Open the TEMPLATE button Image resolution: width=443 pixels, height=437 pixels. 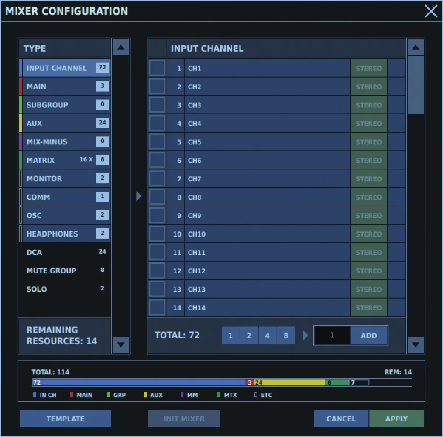66,419
